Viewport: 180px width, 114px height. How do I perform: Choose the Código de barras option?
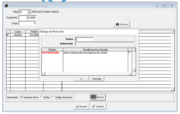(53, 97)
